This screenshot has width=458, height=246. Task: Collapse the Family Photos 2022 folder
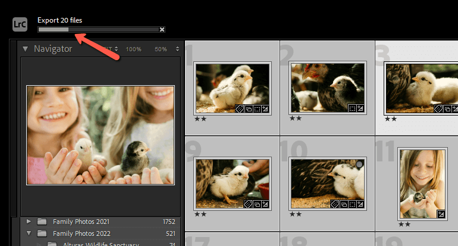[x=30, y=233]
